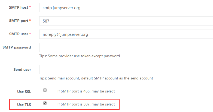Click the red asterisk beside SMTP host
Viewport: 213px width, 112px height.
(x=30, y=7)
